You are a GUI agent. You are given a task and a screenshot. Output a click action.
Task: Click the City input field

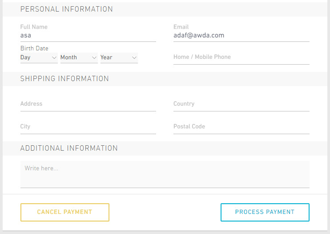click(x=88, y=127)
